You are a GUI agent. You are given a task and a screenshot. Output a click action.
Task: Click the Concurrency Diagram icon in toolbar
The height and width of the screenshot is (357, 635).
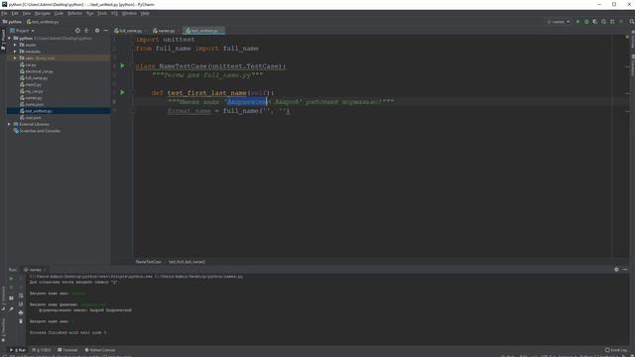[x=612, y=22]
